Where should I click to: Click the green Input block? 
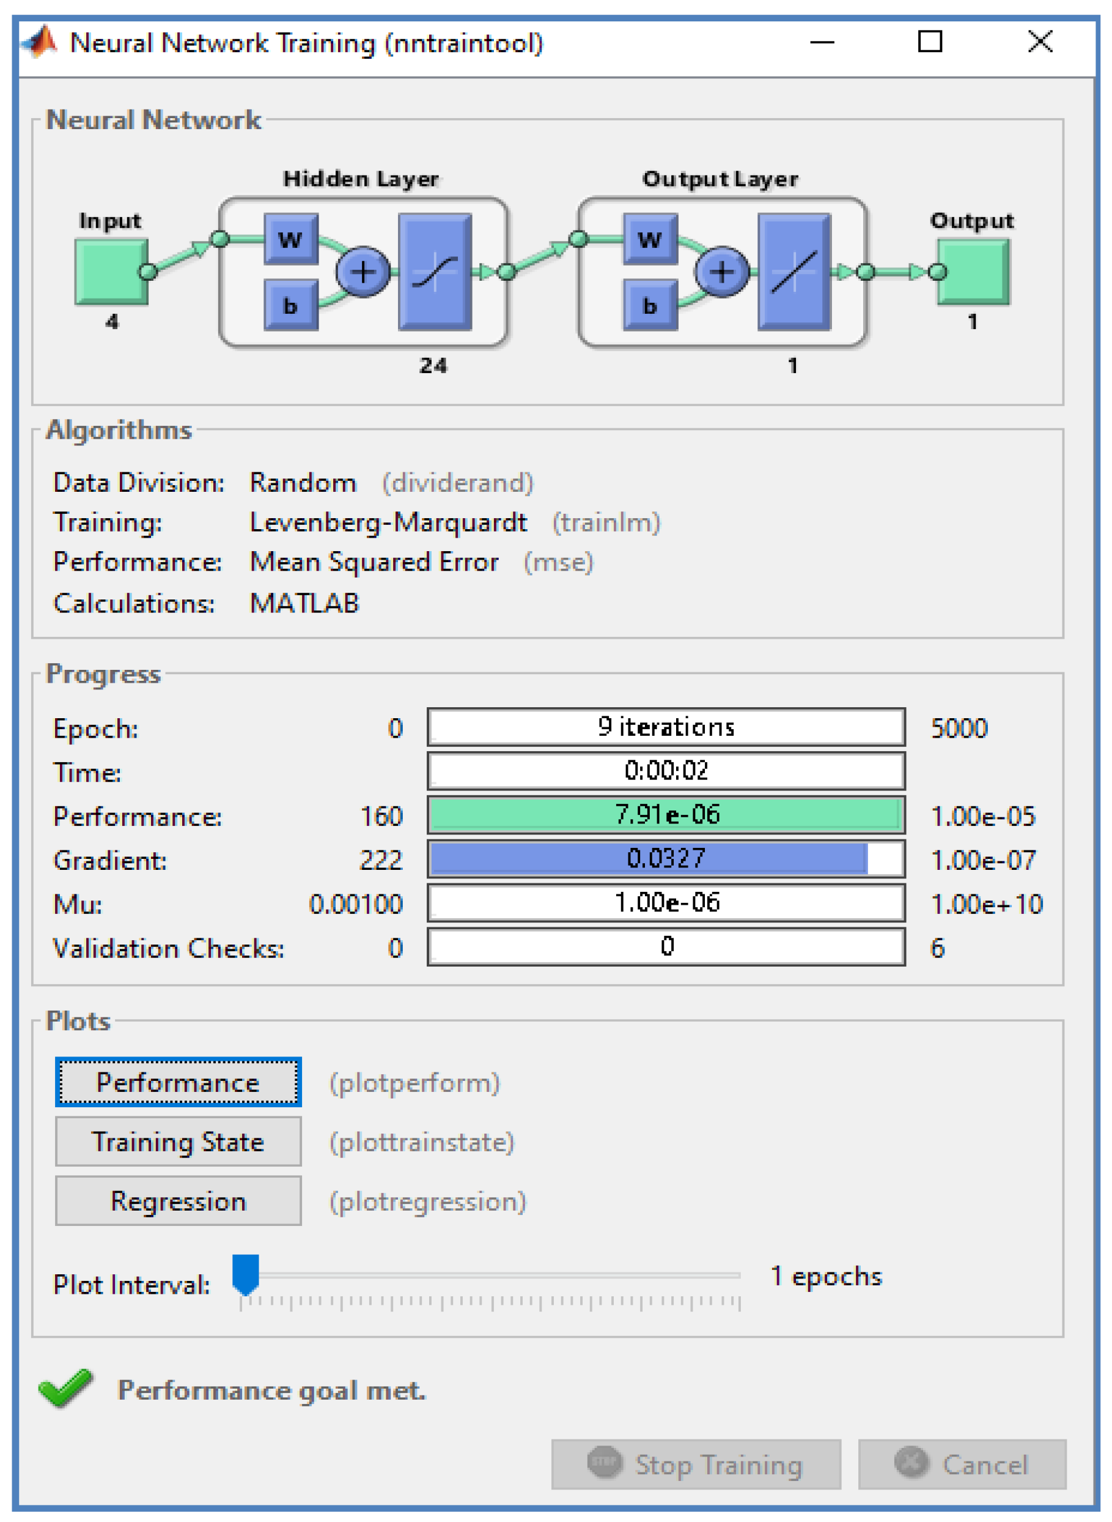111,272
